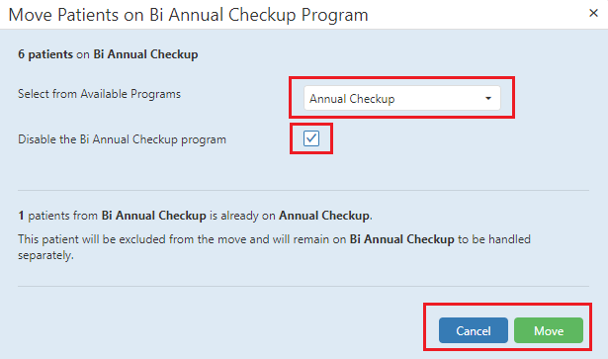Click the 'This patient will be excluded' message

[x=274, y=247]
